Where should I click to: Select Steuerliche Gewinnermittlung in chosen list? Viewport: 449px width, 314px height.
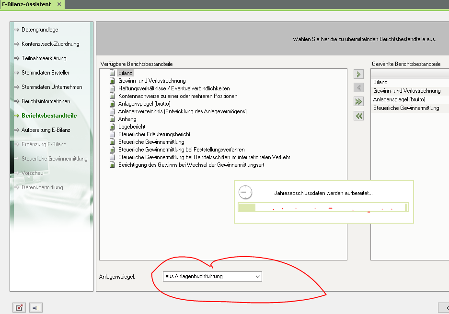tap(406, 108)
